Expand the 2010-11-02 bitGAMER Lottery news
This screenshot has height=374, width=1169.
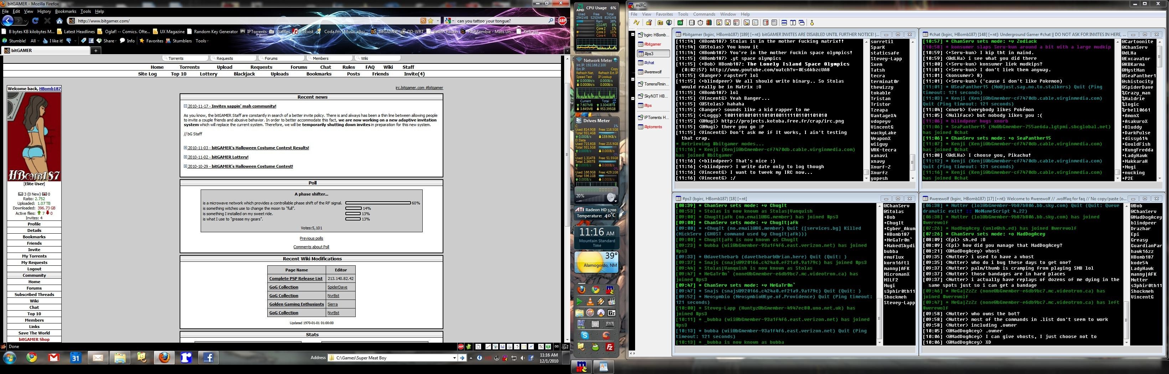click(186, 157)
